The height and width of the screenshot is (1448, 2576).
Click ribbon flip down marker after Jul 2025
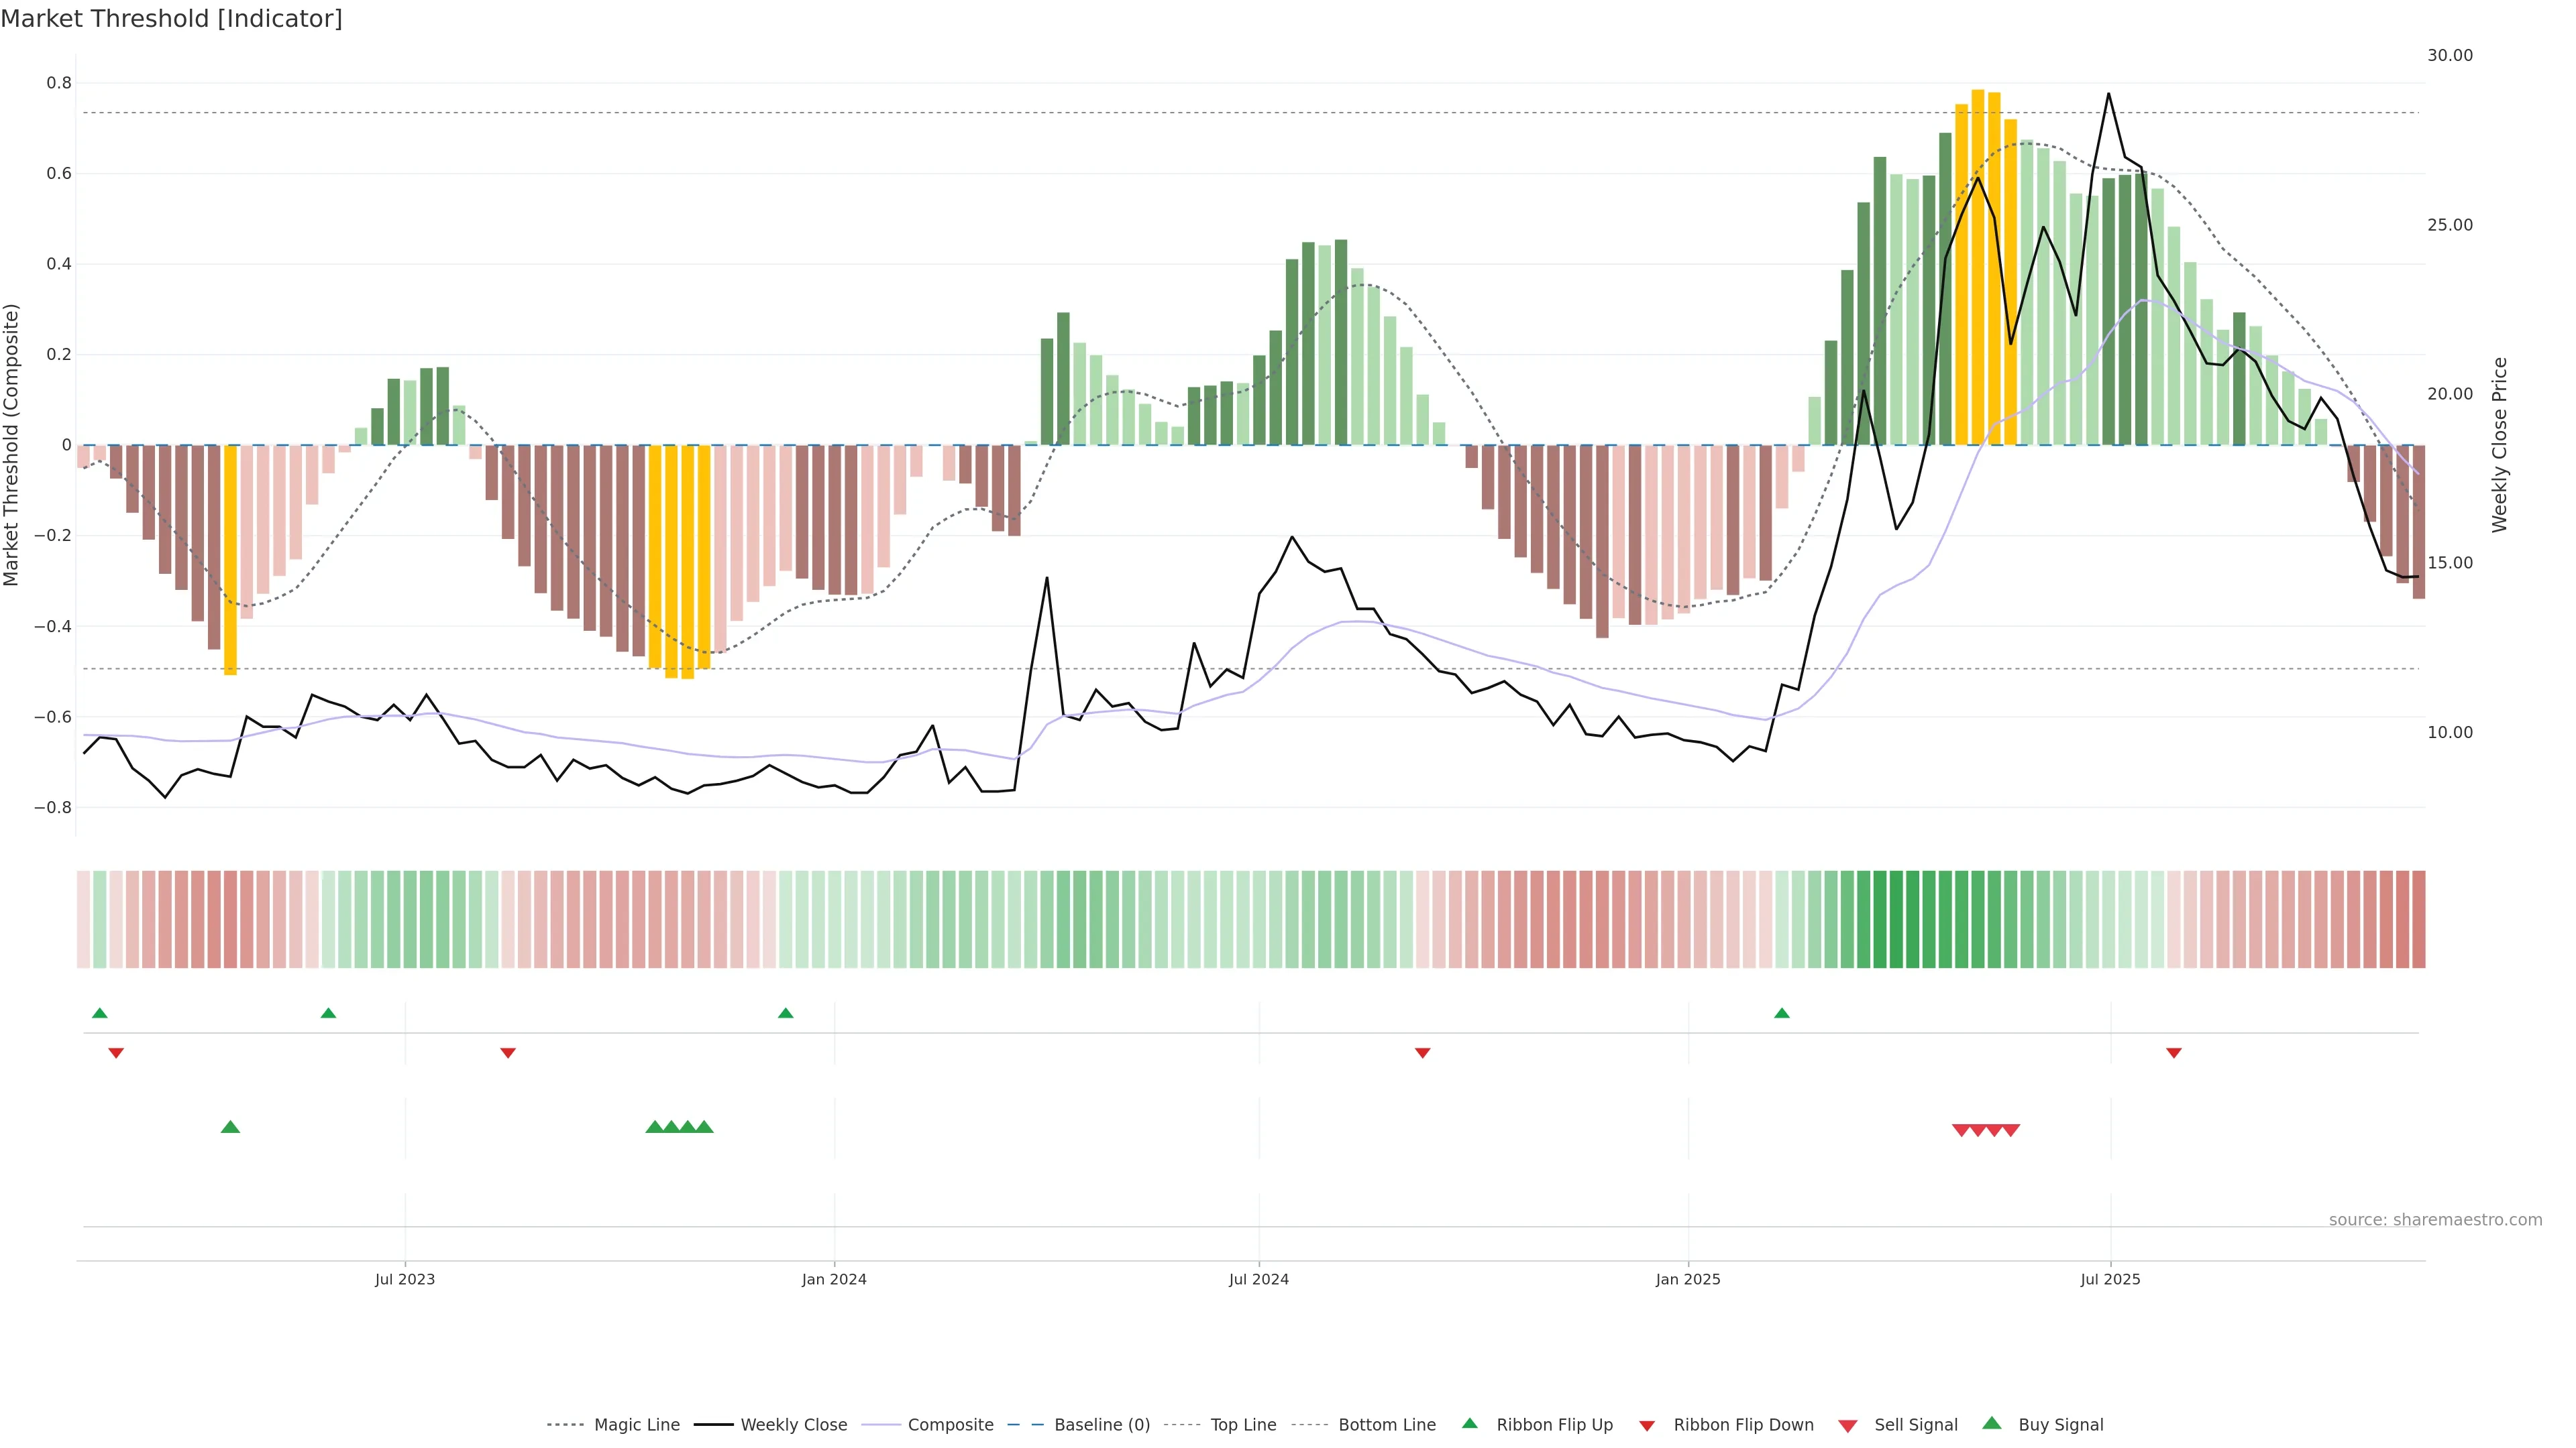2173,1053
